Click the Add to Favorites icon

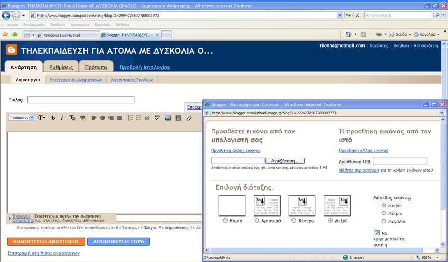click(15, 35)
